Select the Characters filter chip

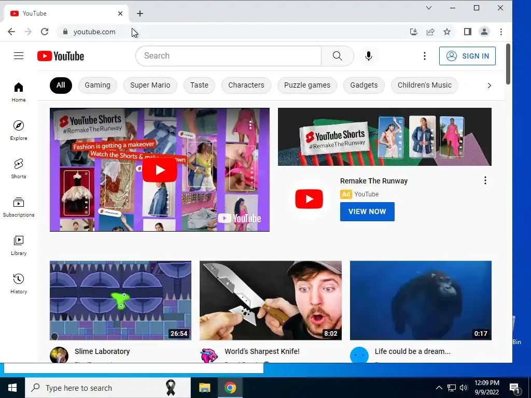tap(246, 86)
